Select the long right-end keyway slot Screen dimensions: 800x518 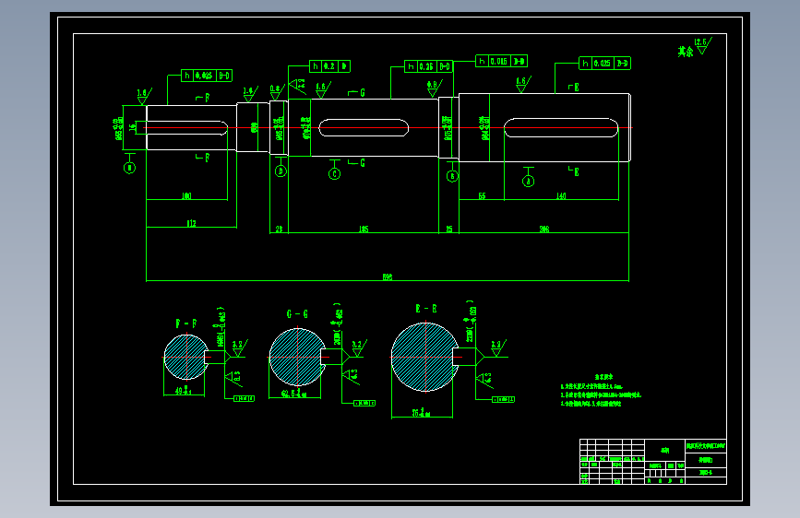pyautogui.click(x=561, y=127)
